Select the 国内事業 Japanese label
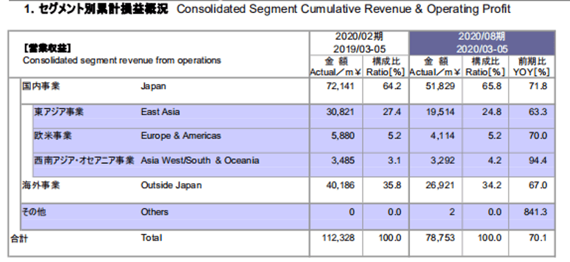570x262 pixels. pos(41,86)
